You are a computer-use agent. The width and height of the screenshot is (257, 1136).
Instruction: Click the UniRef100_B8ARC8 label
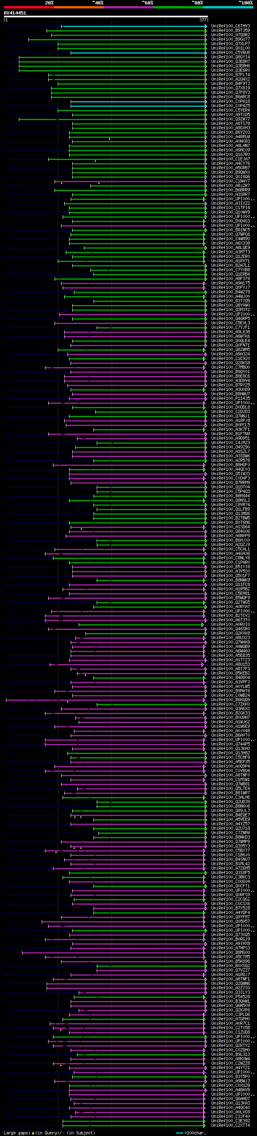[x=230, y=97]
